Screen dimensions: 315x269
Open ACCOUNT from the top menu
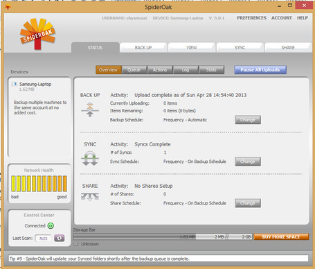click(x=282, y=18)
